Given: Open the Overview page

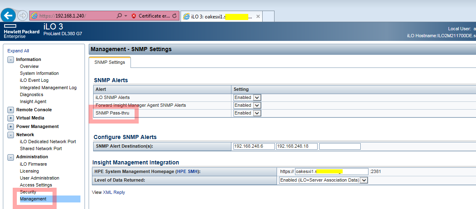Looking at the screenshot, I should (x=29, y=66).
